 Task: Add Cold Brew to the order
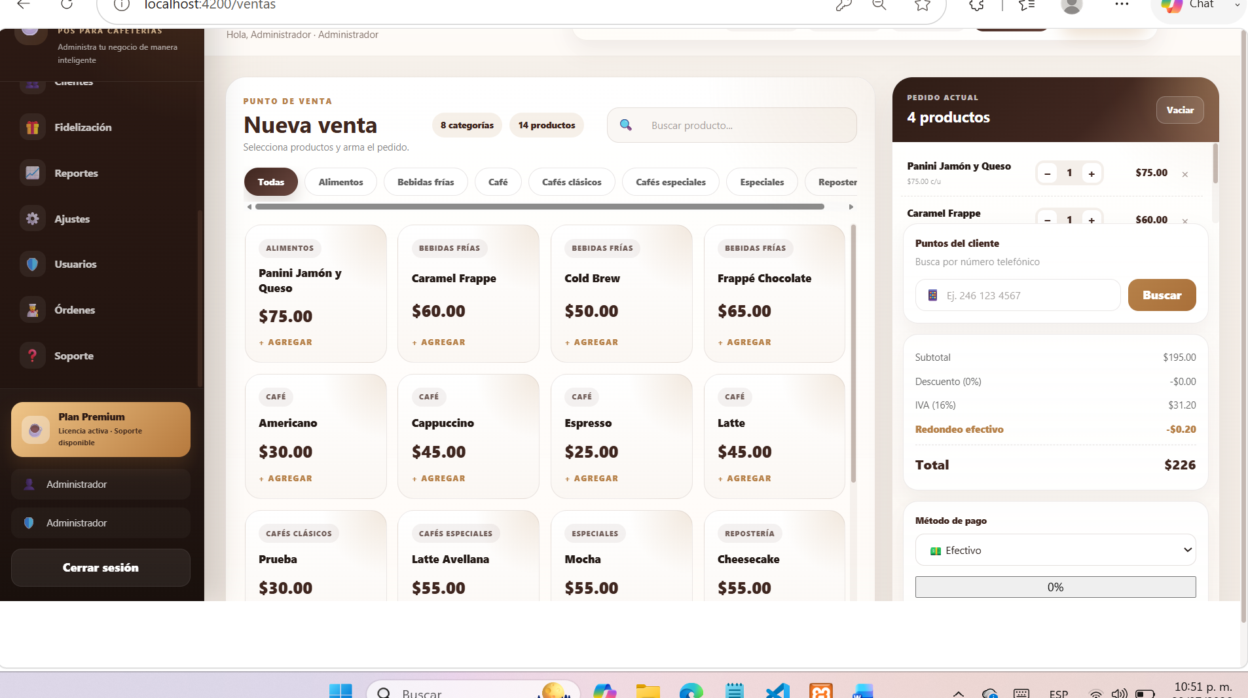click(591, 342)
